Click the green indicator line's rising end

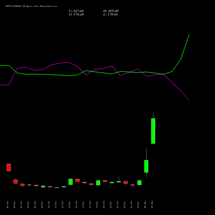pyautogui.click(x=189, y=35)
